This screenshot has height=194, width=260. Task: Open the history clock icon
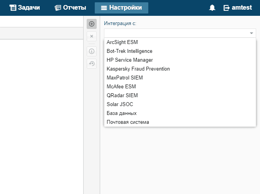click(92, 64)
